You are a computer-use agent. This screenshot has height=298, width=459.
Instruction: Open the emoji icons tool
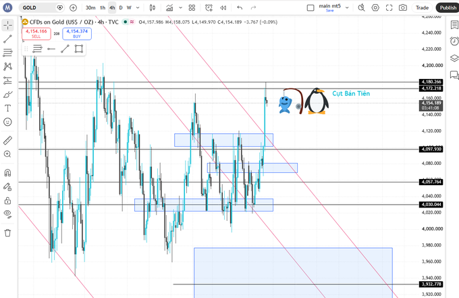tap(7, 122)
